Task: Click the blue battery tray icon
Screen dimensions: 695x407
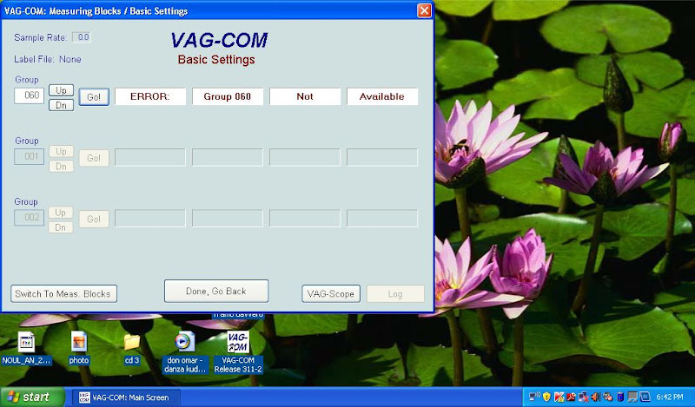Action: [x=620, y=397]
